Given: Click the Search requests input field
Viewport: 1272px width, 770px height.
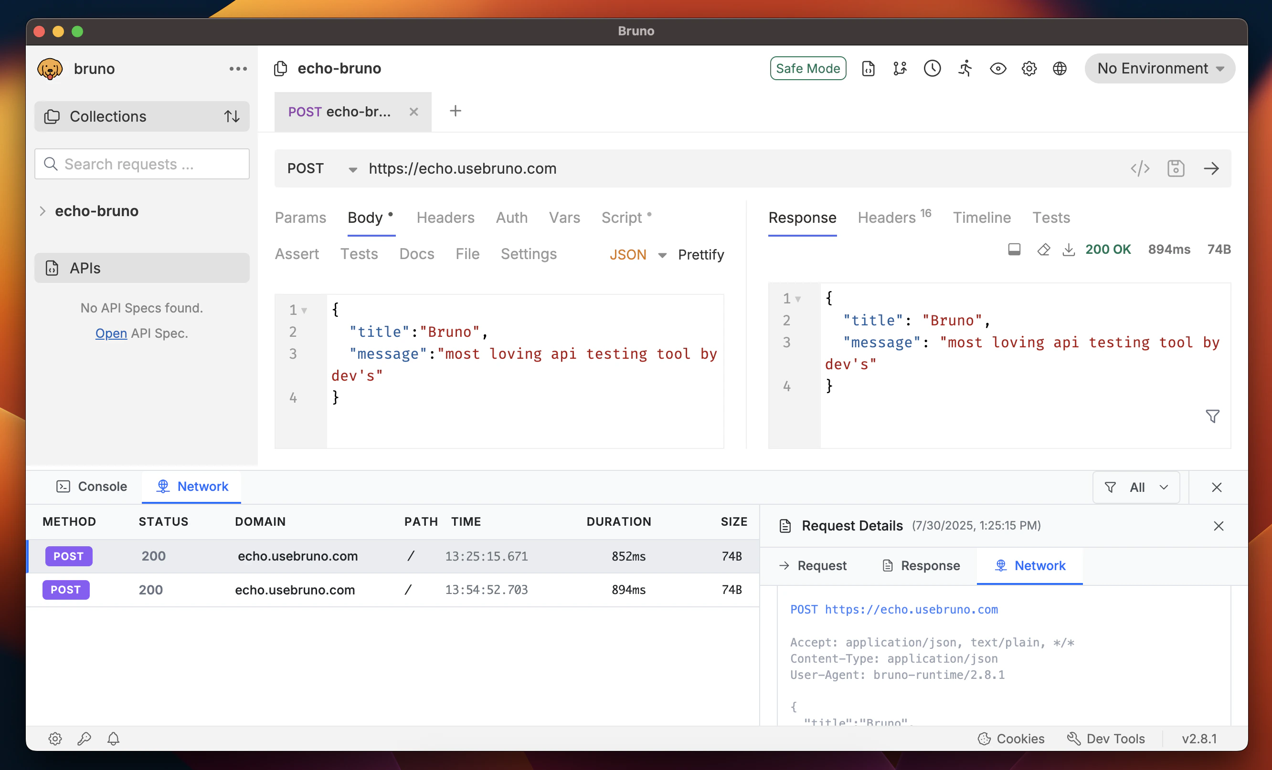Looking at the screenshot, I should 142,164.
